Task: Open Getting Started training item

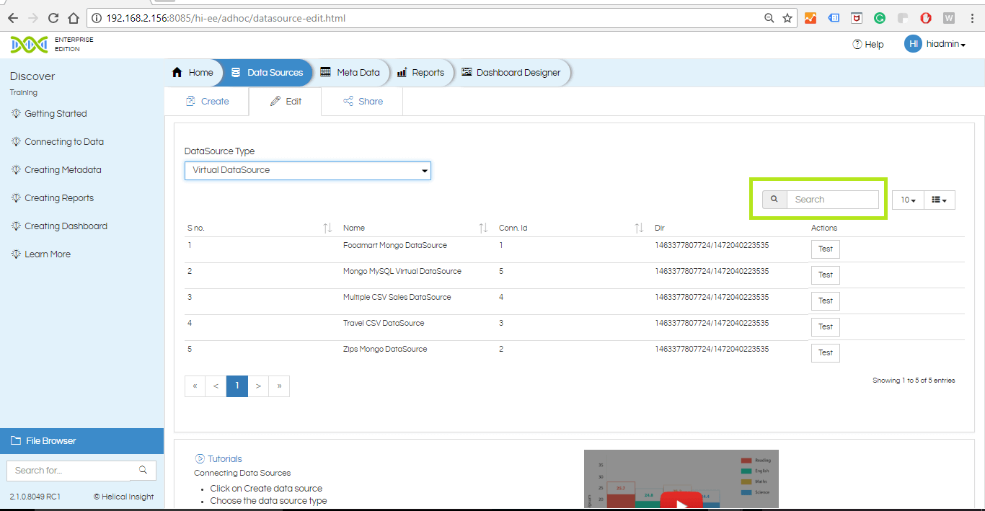Action: (x=49, y=114)
